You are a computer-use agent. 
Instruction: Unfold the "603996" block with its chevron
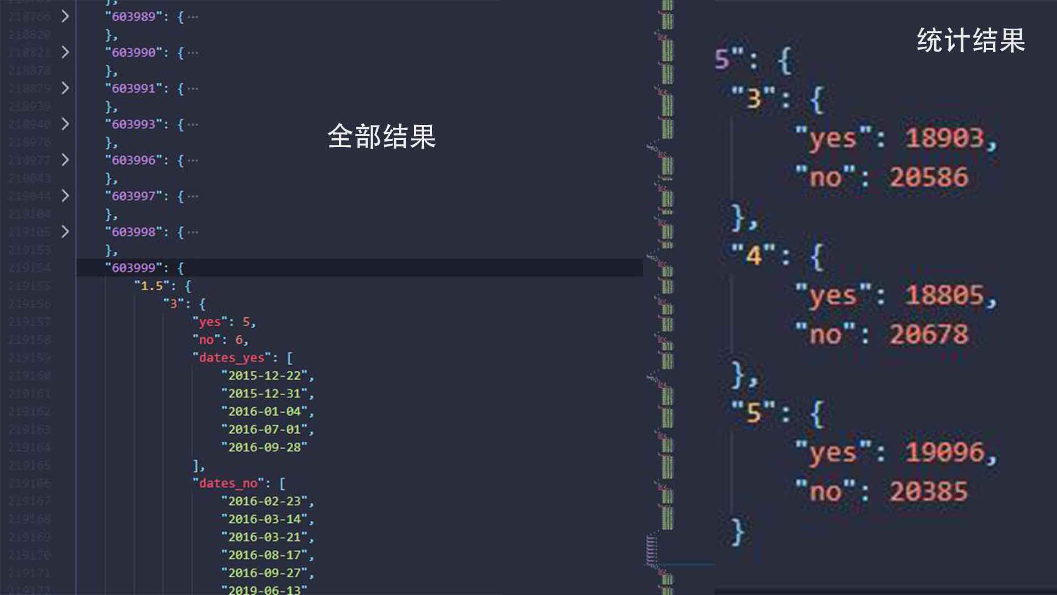click(65, 160)
